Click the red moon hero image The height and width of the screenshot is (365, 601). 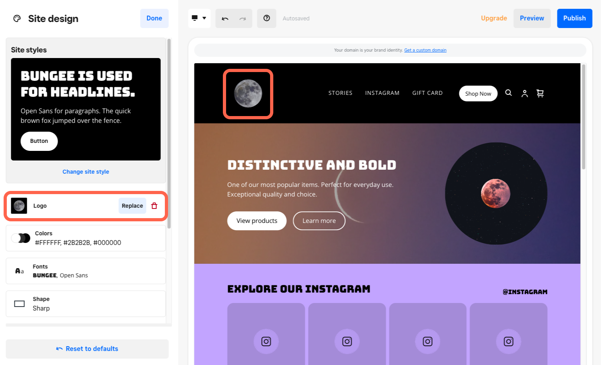pos(496,194)
